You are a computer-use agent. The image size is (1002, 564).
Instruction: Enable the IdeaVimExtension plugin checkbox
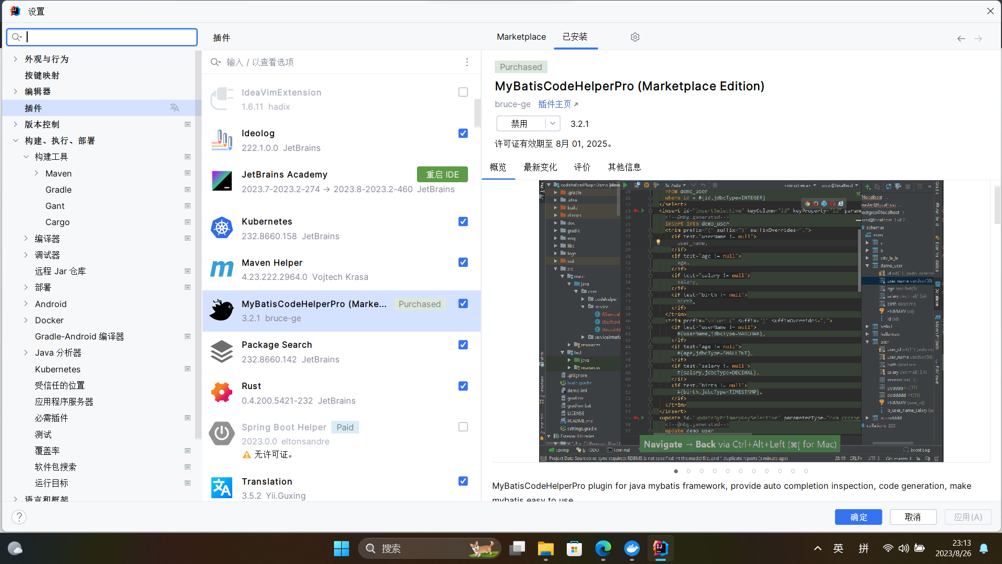pos(463,92)
